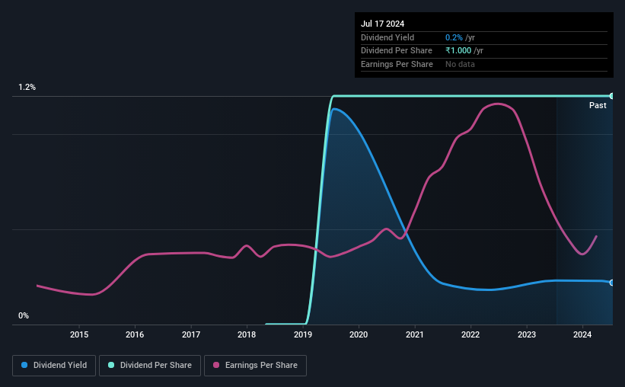Click the Past label in shaded region
The width and height of the screenshot is (625, 387).
click(x=598, y=105)
